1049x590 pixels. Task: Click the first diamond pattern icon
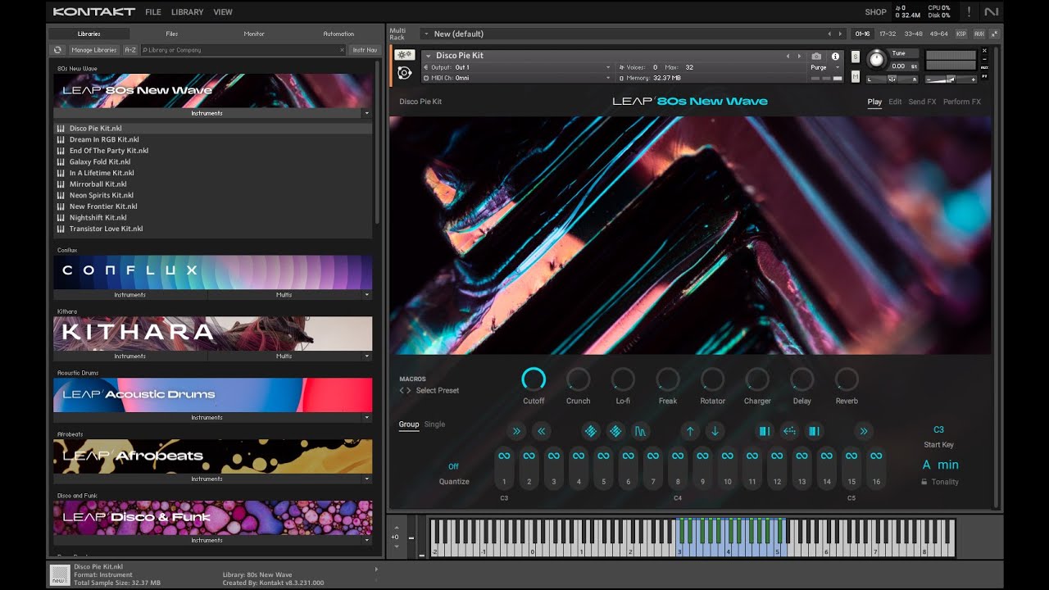591,431
